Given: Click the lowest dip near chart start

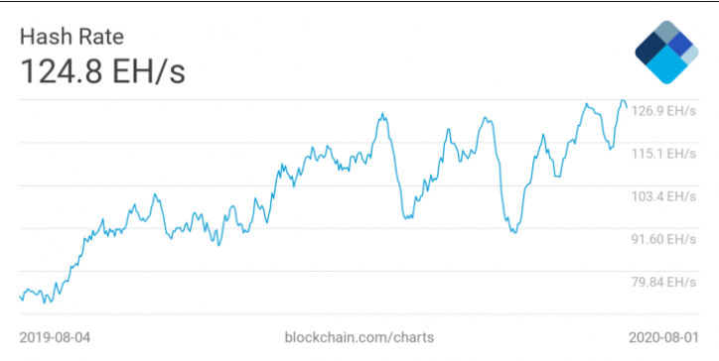Looking at the screenshot, I should 45,302.
